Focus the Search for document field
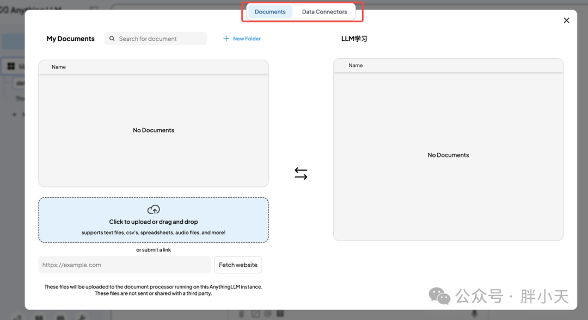 (x=156, y=39)
